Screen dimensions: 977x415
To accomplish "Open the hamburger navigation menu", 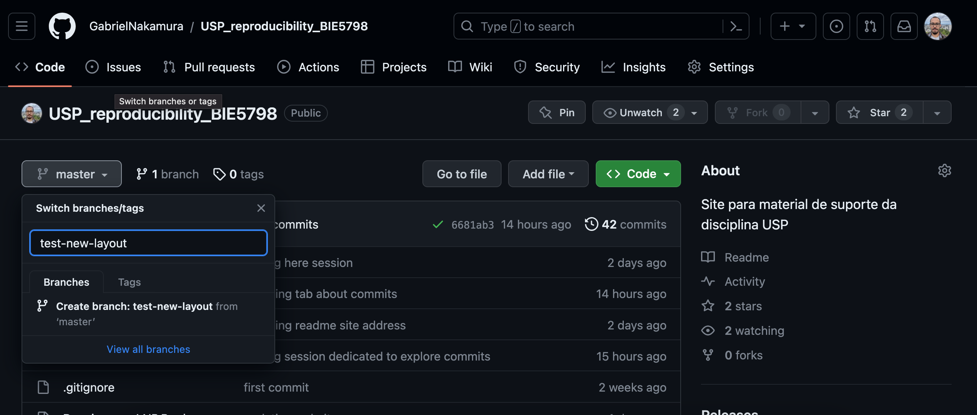I will 22,26.
